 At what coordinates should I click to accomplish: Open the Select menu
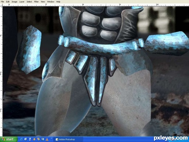pyautogui.click(x=29, y=2)
